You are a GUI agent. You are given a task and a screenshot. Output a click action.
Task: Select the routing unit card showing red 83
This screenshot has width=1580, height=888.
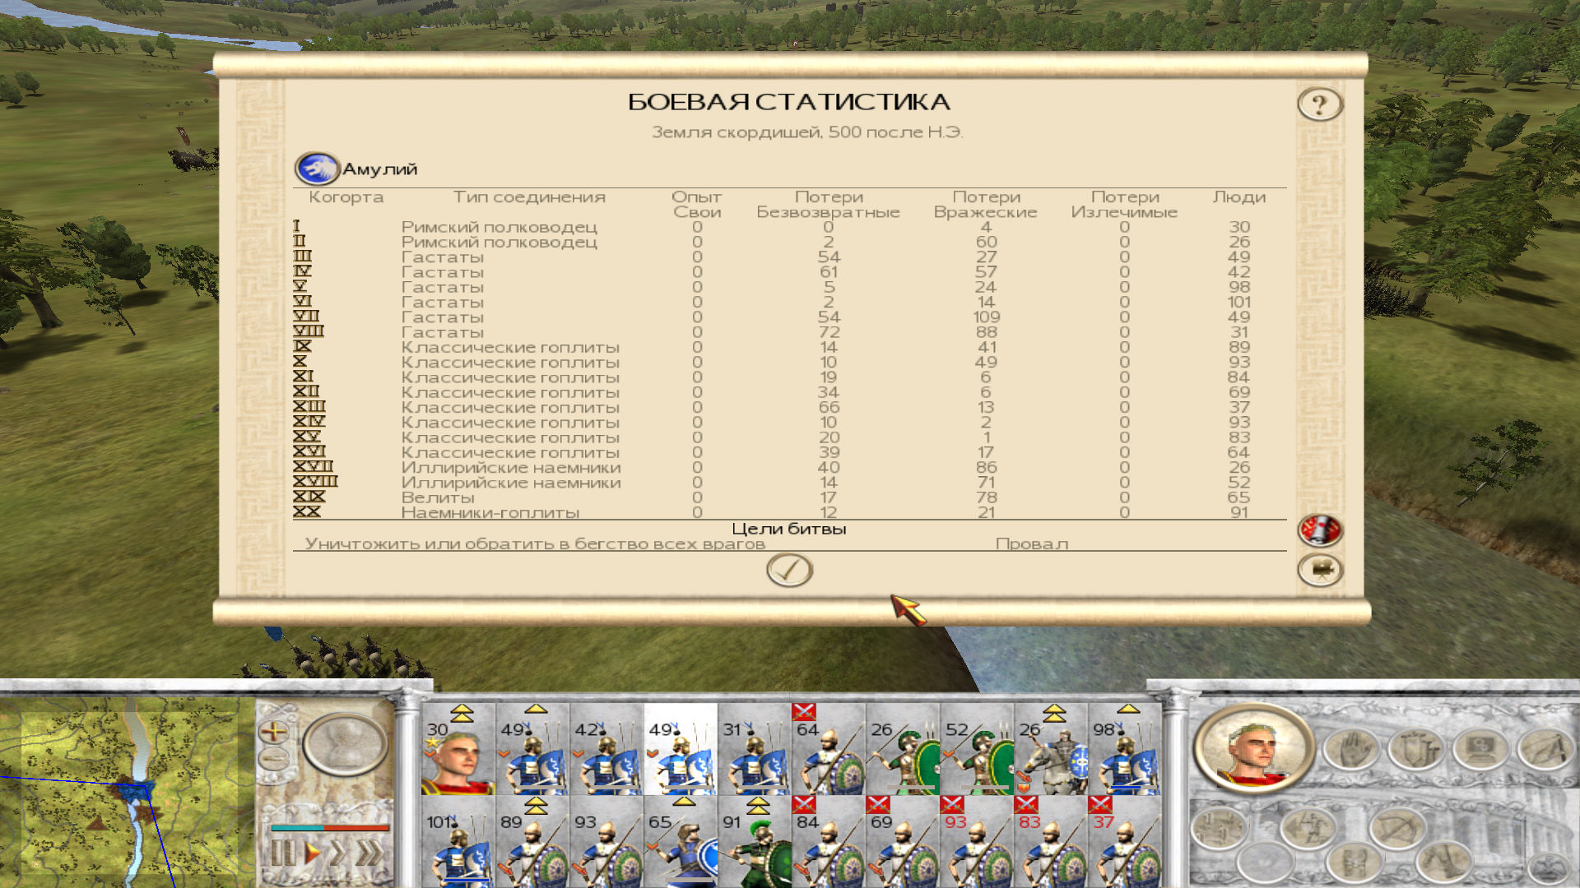tap(1051, 842)
